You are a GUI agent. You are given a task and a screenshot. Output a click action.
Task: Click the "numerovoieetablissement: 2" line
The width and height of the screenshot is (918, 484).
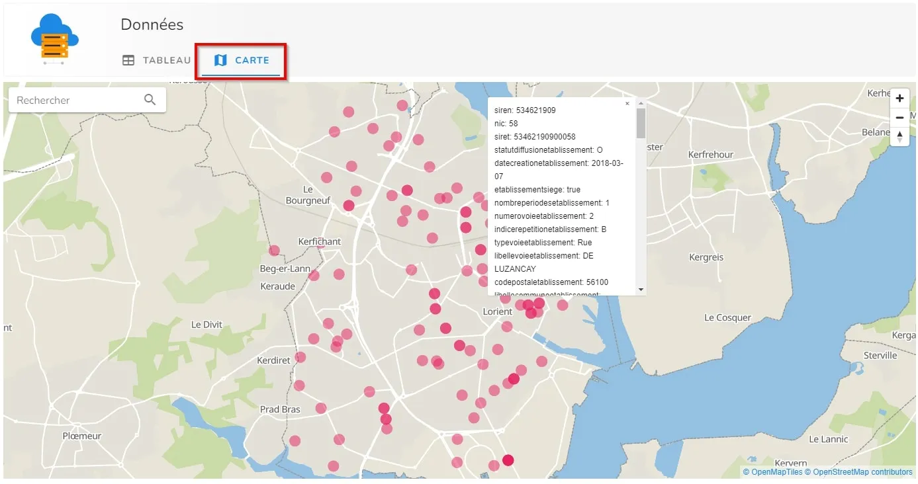coord(544,216)
